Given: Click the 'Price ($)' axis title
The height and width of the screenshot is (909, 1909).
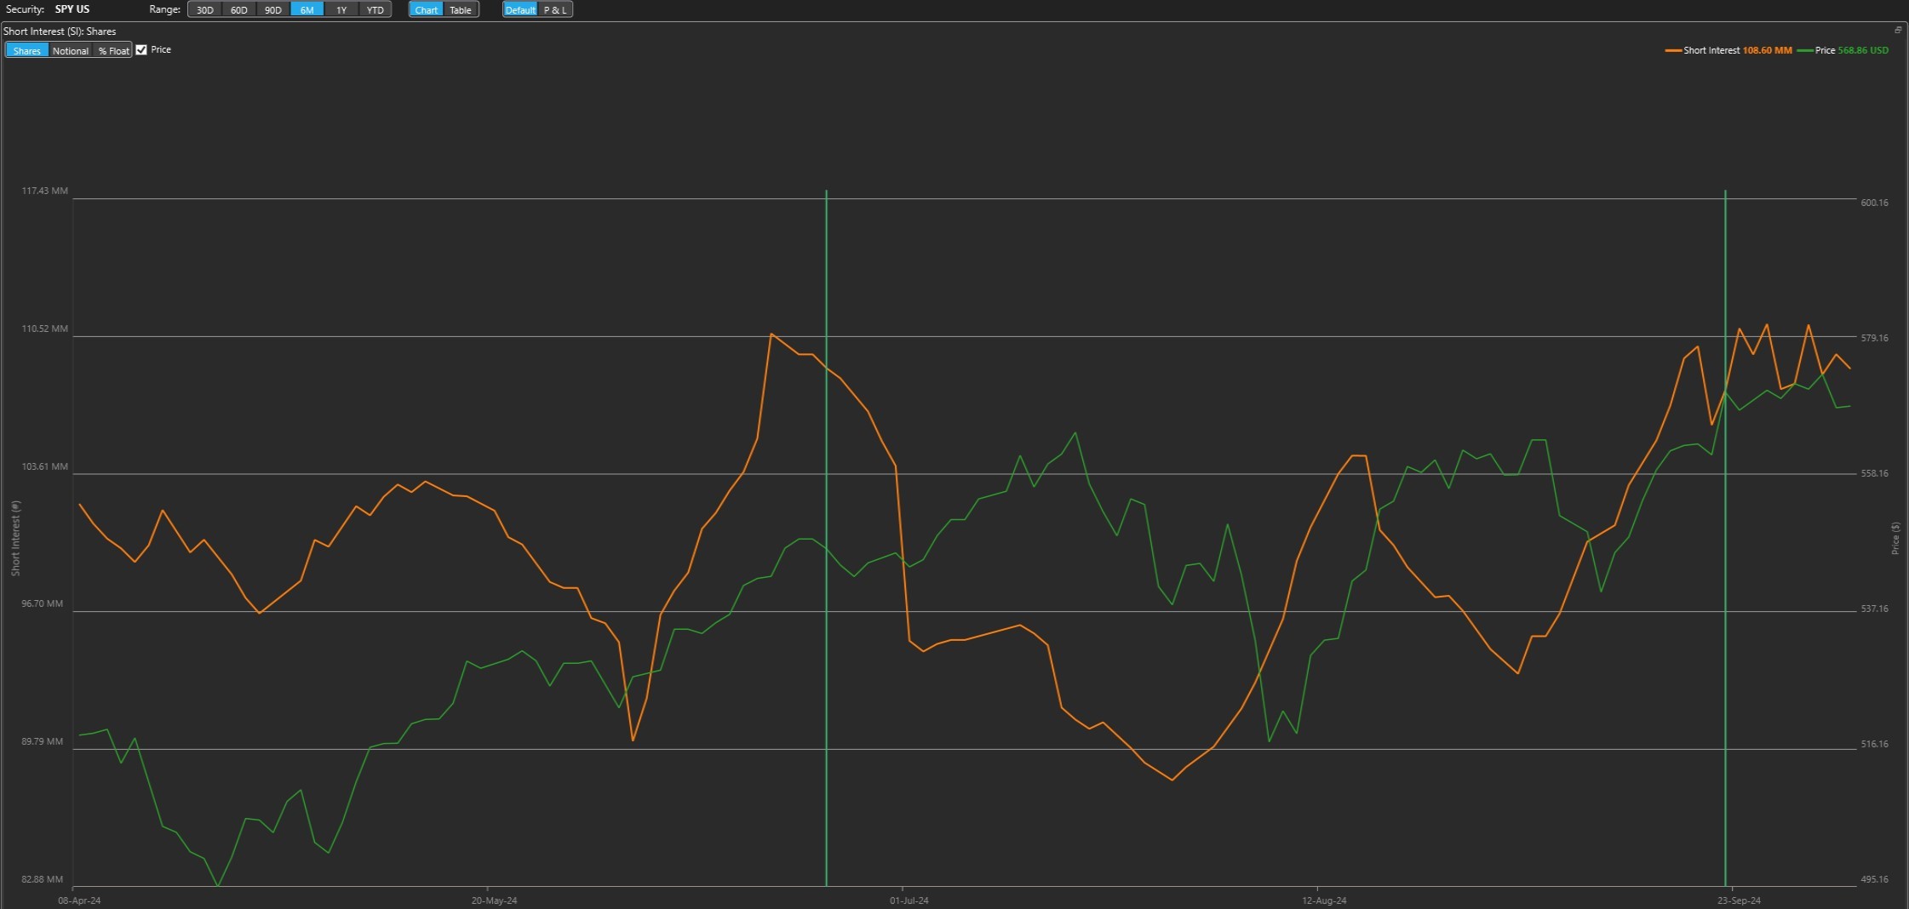Looking at the screenshot, I should tap(1895, 539).
